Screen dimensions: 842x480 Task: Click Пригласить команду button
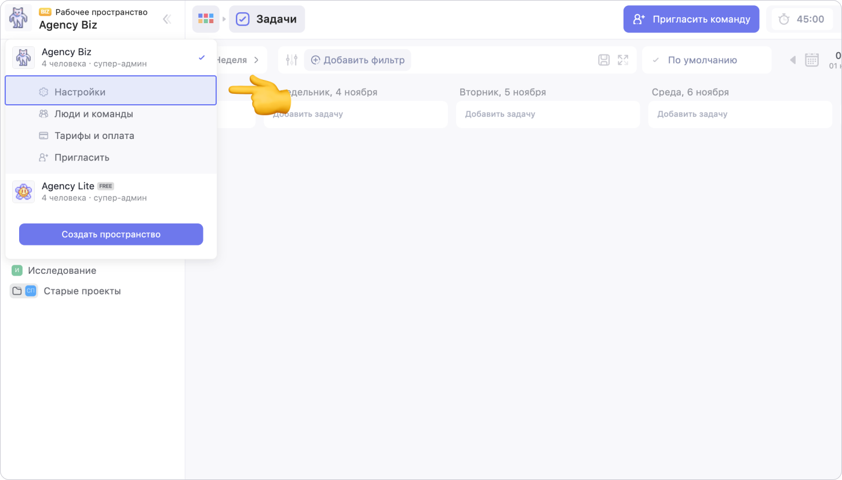[691, 19]
